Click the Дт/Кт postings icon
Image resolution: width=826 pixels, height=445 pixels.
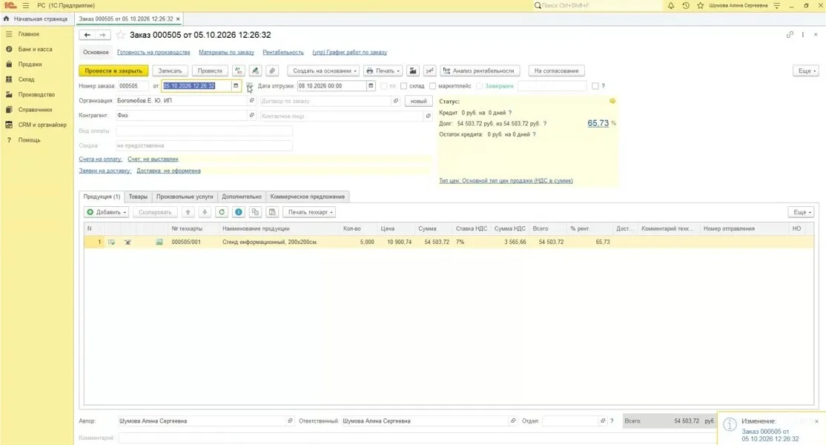pos(239,70)
